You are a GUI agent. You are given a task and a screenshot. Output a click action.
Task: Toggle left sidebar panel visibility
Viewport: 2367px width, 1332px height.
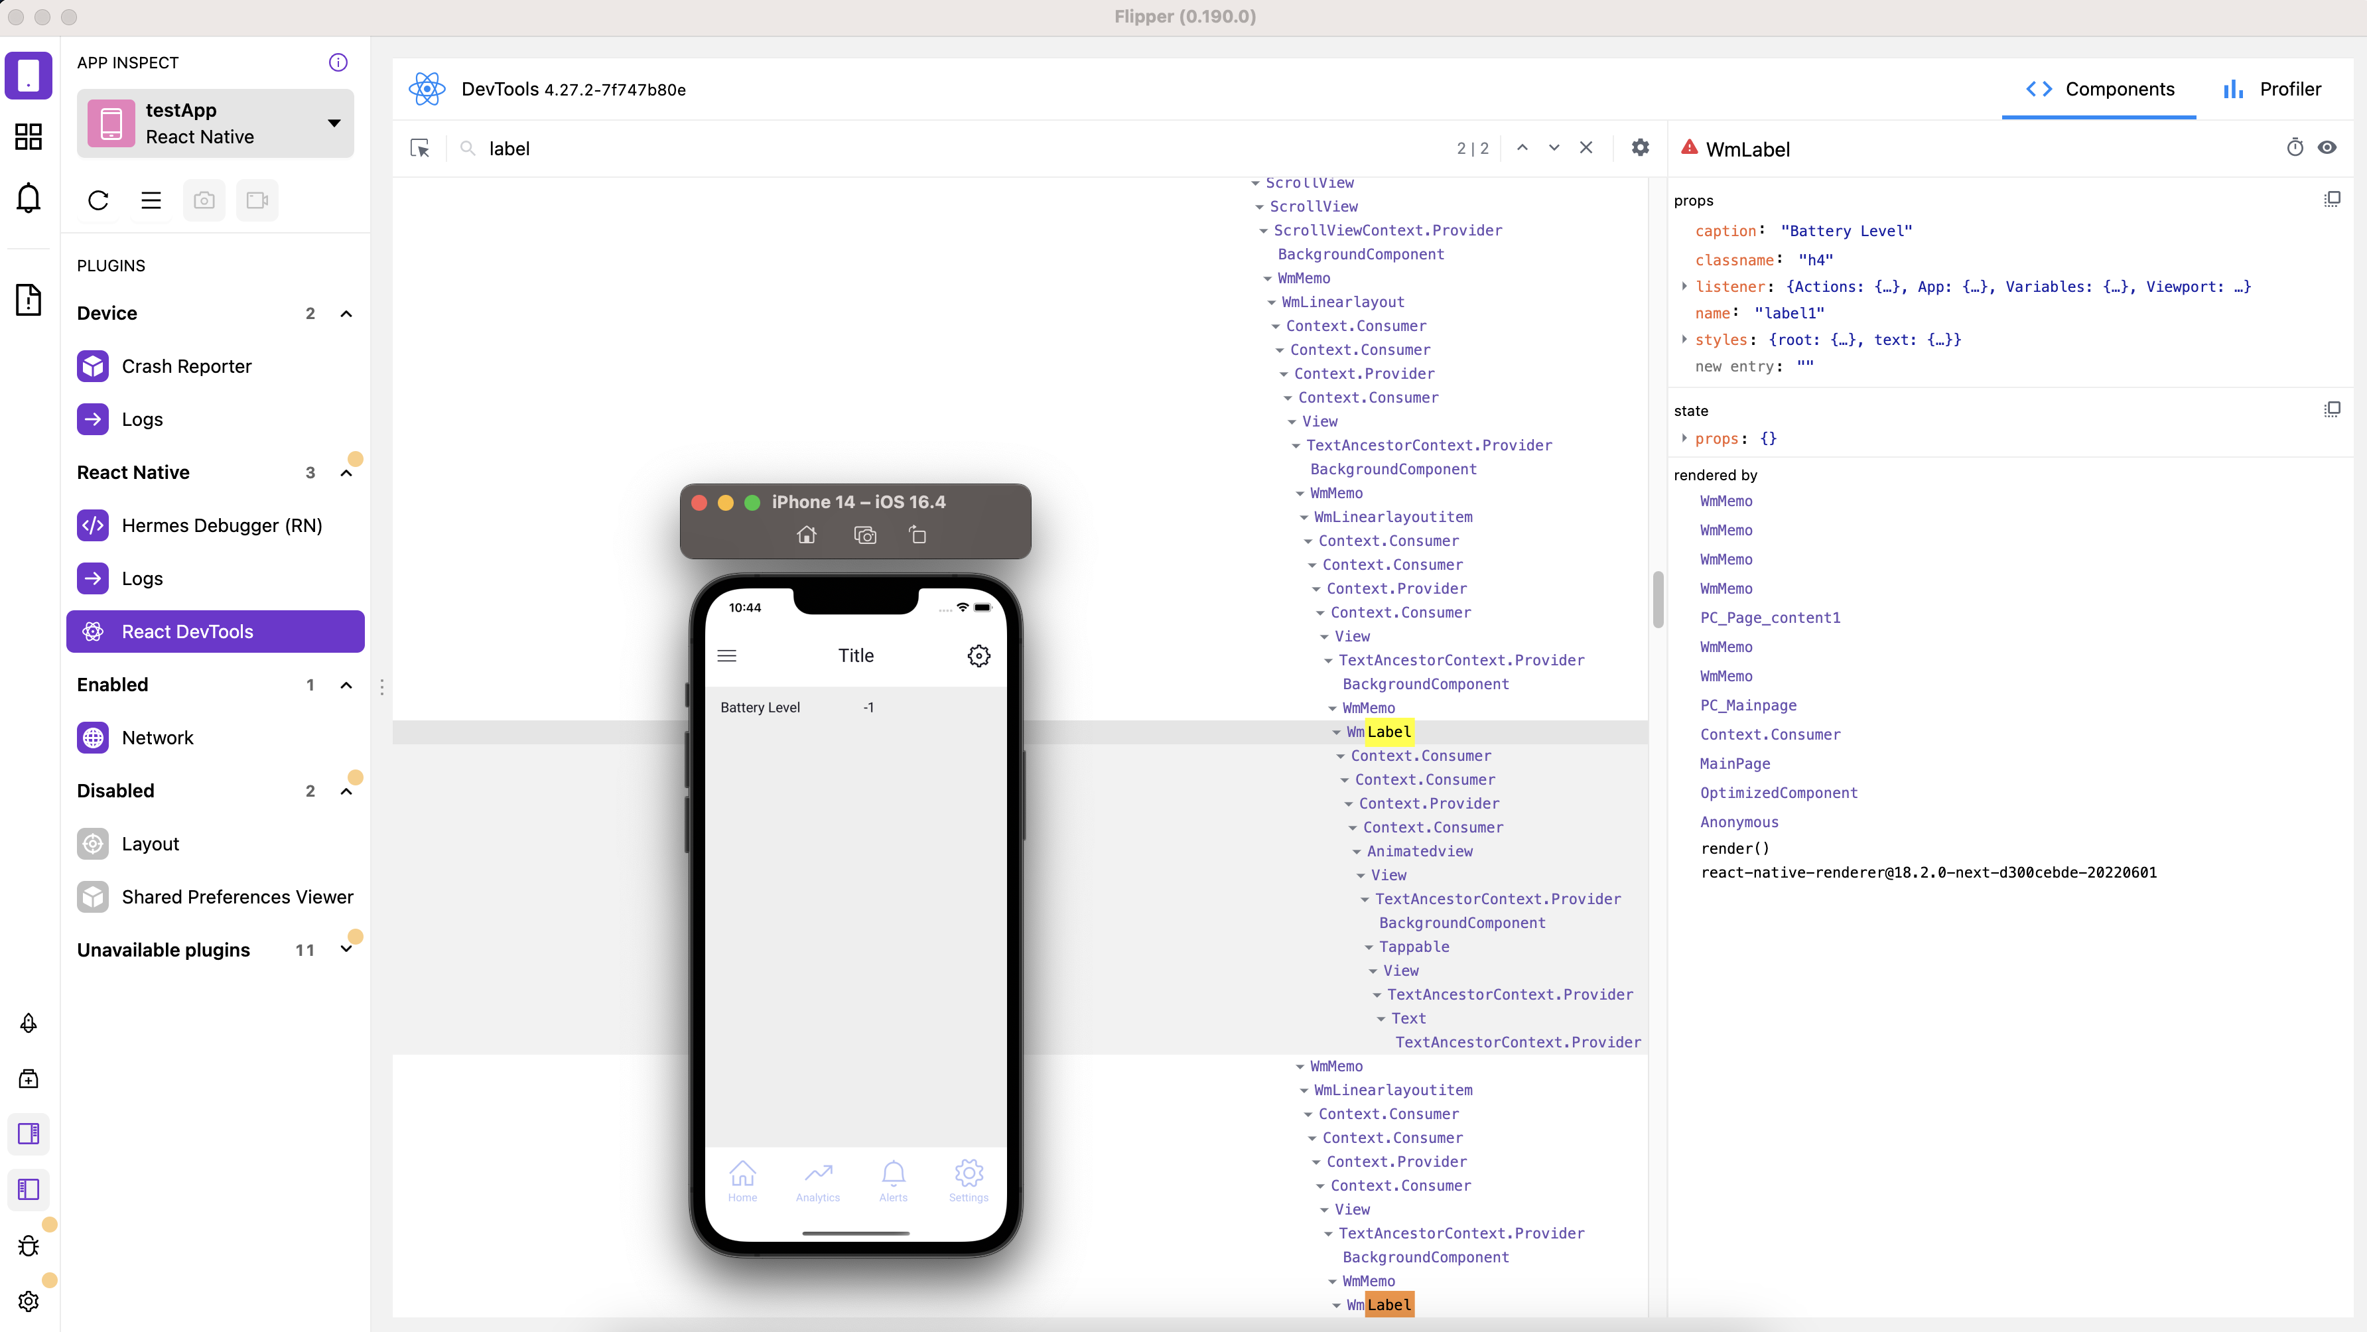[x=29, y=1189]
